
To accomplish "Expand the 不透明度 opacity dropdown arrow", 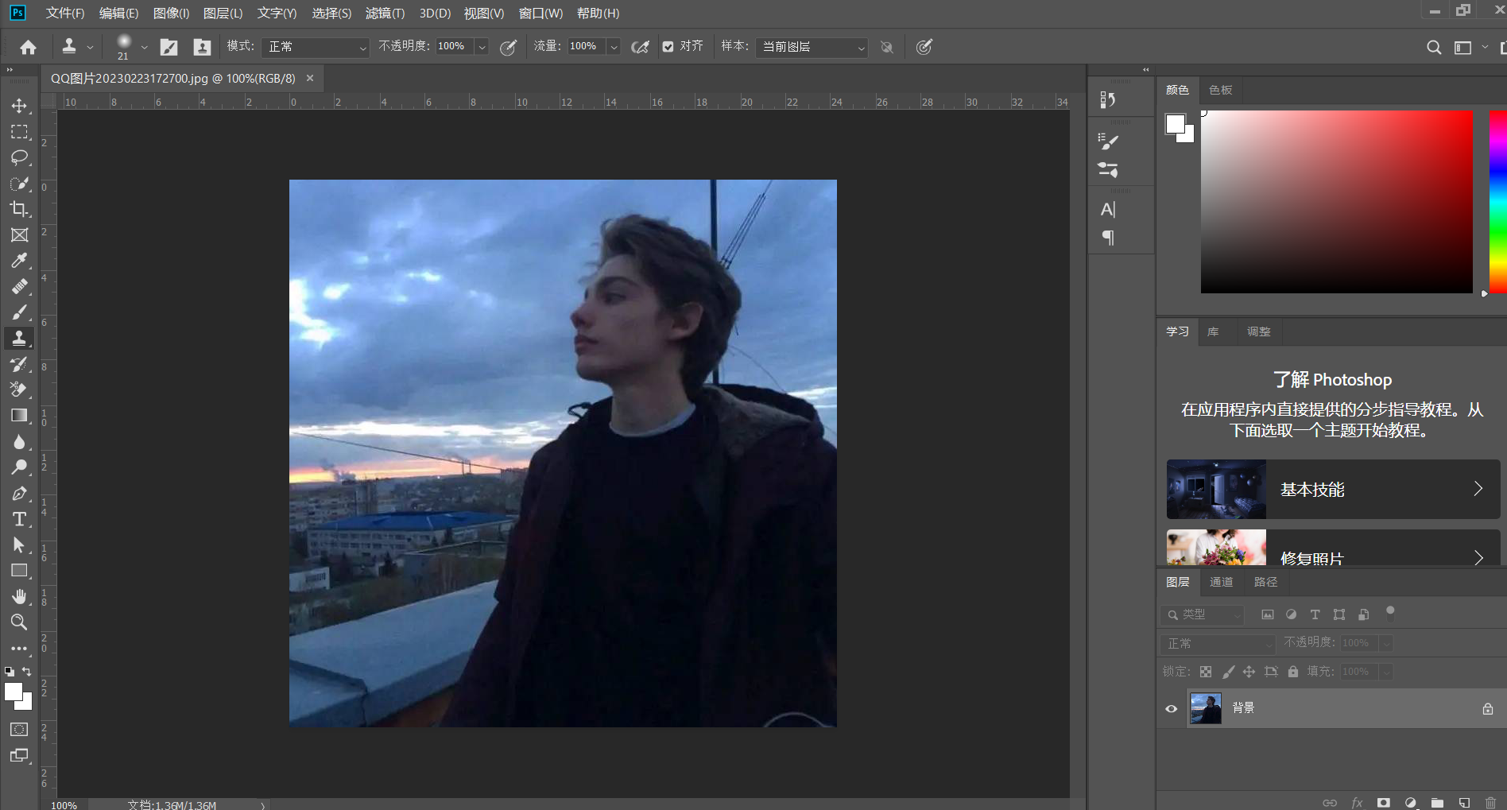I will click(482, 47).
